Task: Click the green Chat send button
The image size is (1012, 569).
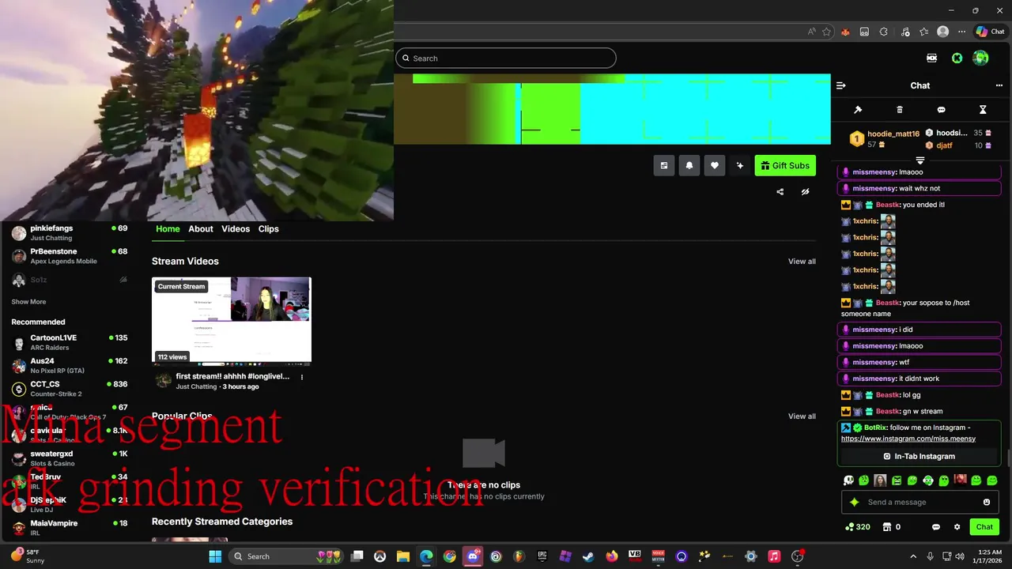Action: coord(984,527)
